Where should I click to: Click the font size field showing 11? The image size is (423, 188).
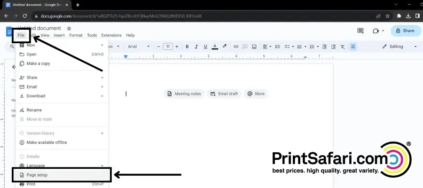(x=168, y=47)
